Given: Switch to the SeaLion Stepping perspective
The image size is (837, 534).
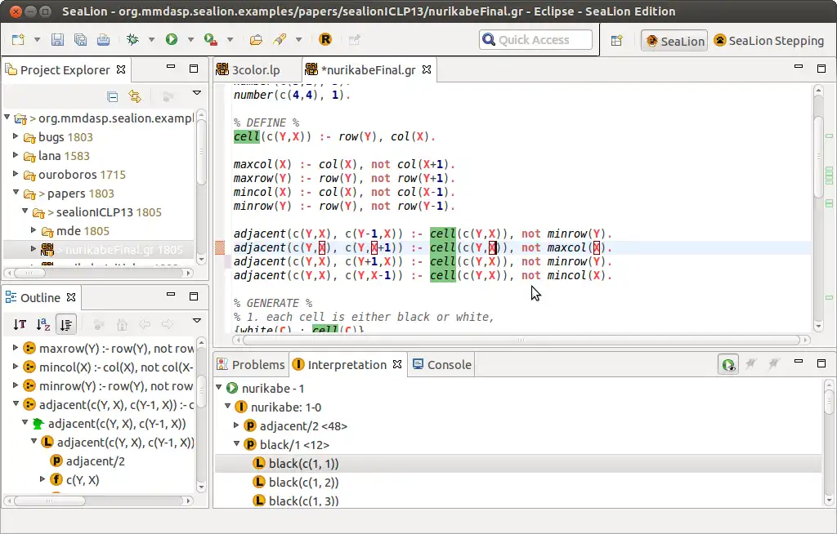Looking at the screenshot, I should (768, 40).
